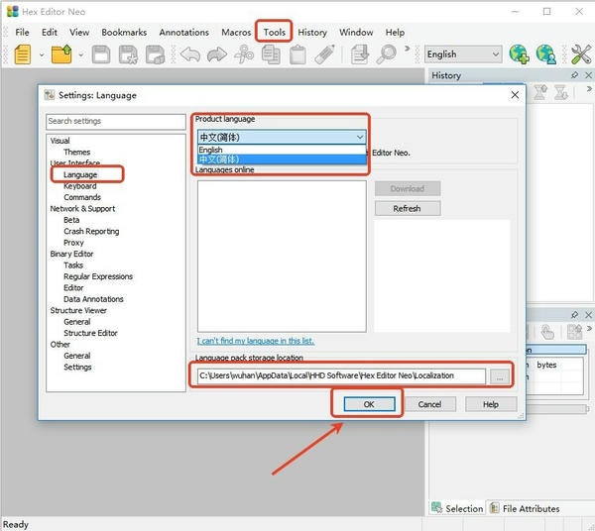Open the Open file dropdown arrow
The image size is (595, 531).
[81, 54]
